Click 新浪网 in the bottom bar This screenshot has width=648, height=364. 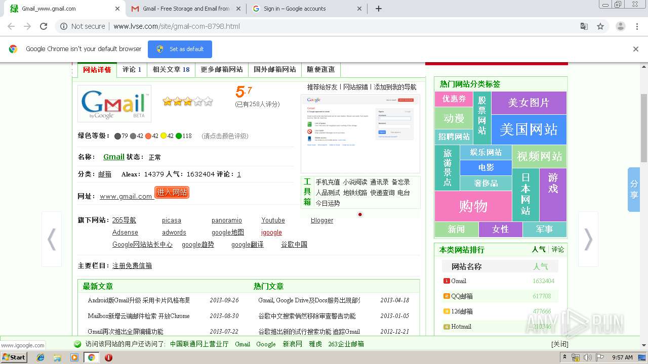click(292, 344)
